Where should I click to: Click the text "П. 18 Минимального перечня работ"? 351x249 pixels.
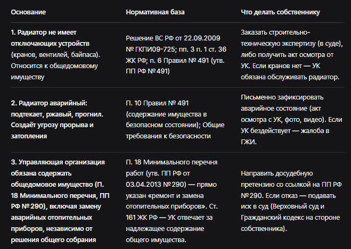coord(172,168)
